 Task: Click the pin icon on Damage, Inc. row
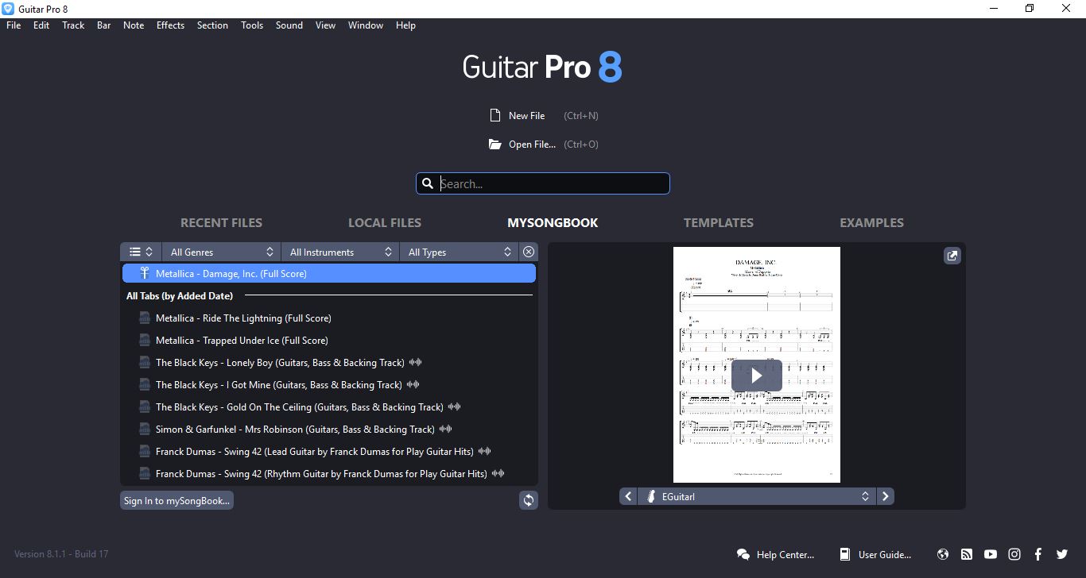[144, 273]
